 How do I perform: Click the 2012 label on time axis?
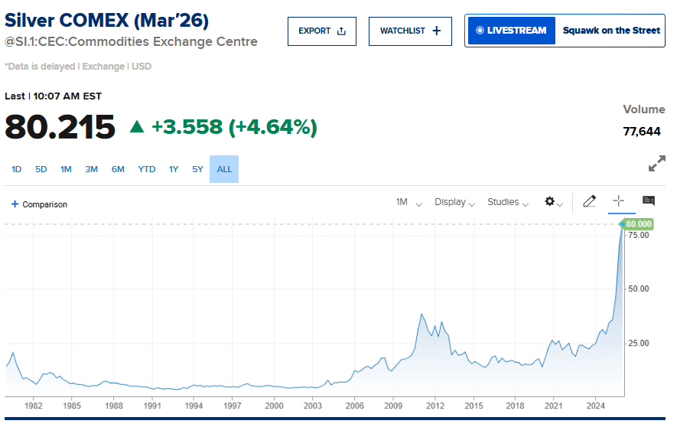point(435,406)
